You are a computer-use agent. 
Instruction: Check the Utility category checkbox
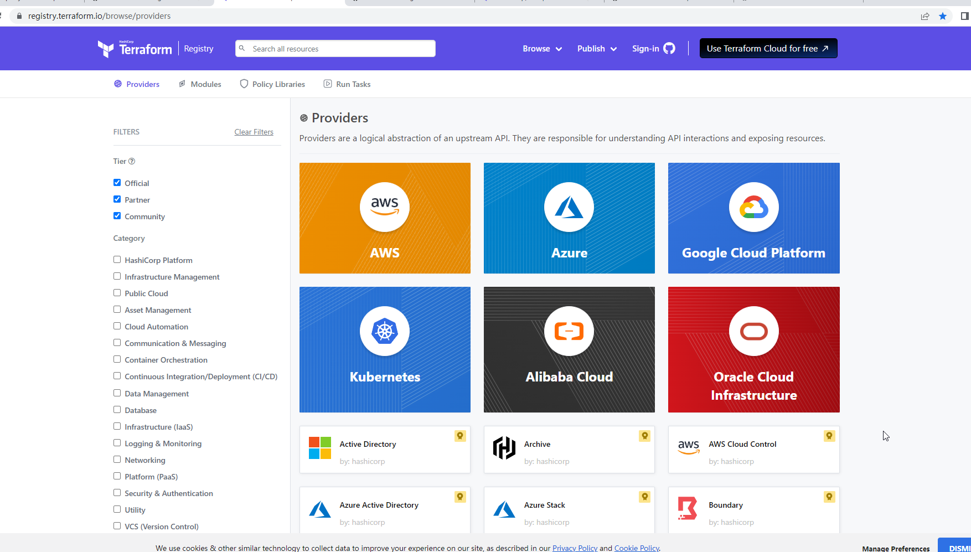click(117, 509)
